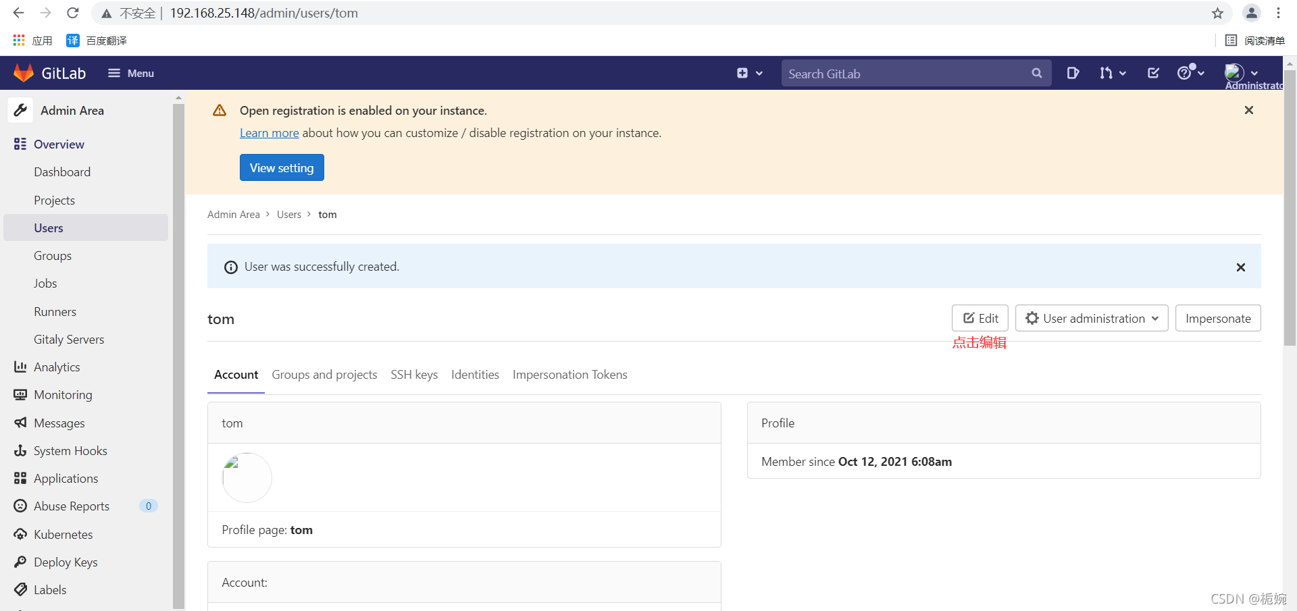1297x611 pixels.
Task: Switch to Identities tab
Action: click(475, 375)
